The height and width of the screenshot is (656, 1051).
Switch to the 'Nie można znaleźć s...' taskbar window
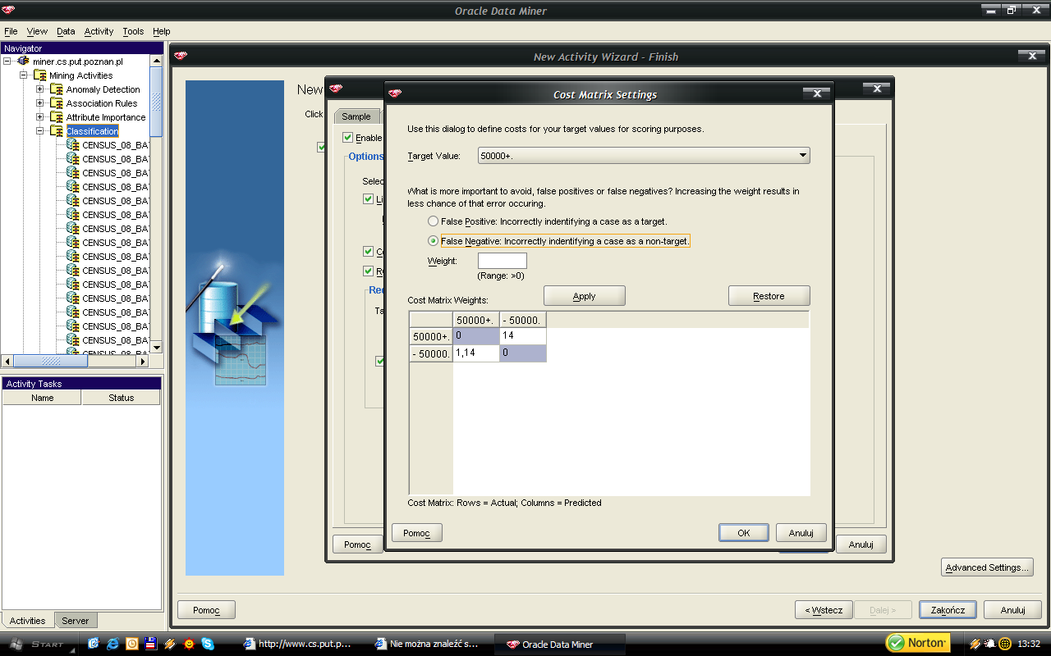[x=428, y=644]
